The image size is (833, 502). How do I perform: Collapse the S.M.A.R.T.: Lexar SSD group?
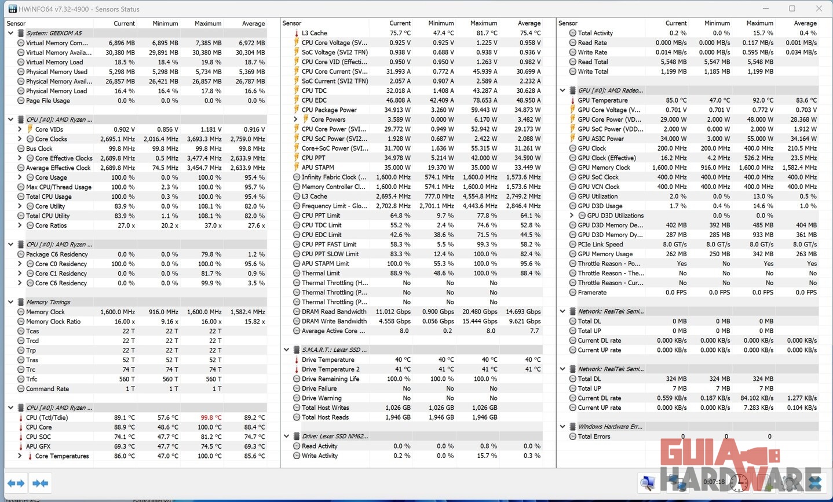[x=286, y=350]
